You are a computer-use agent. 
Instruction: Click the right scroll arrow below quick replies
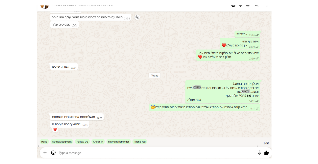pyautogui.click(x=257, y=146)
